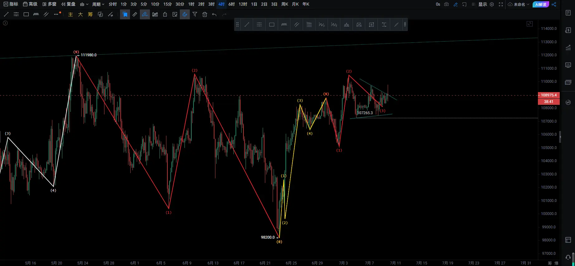Toggle the blue bookmark flag tool
Screen dimensions: 575x266
pyautogui.click(x=125, y=14)
